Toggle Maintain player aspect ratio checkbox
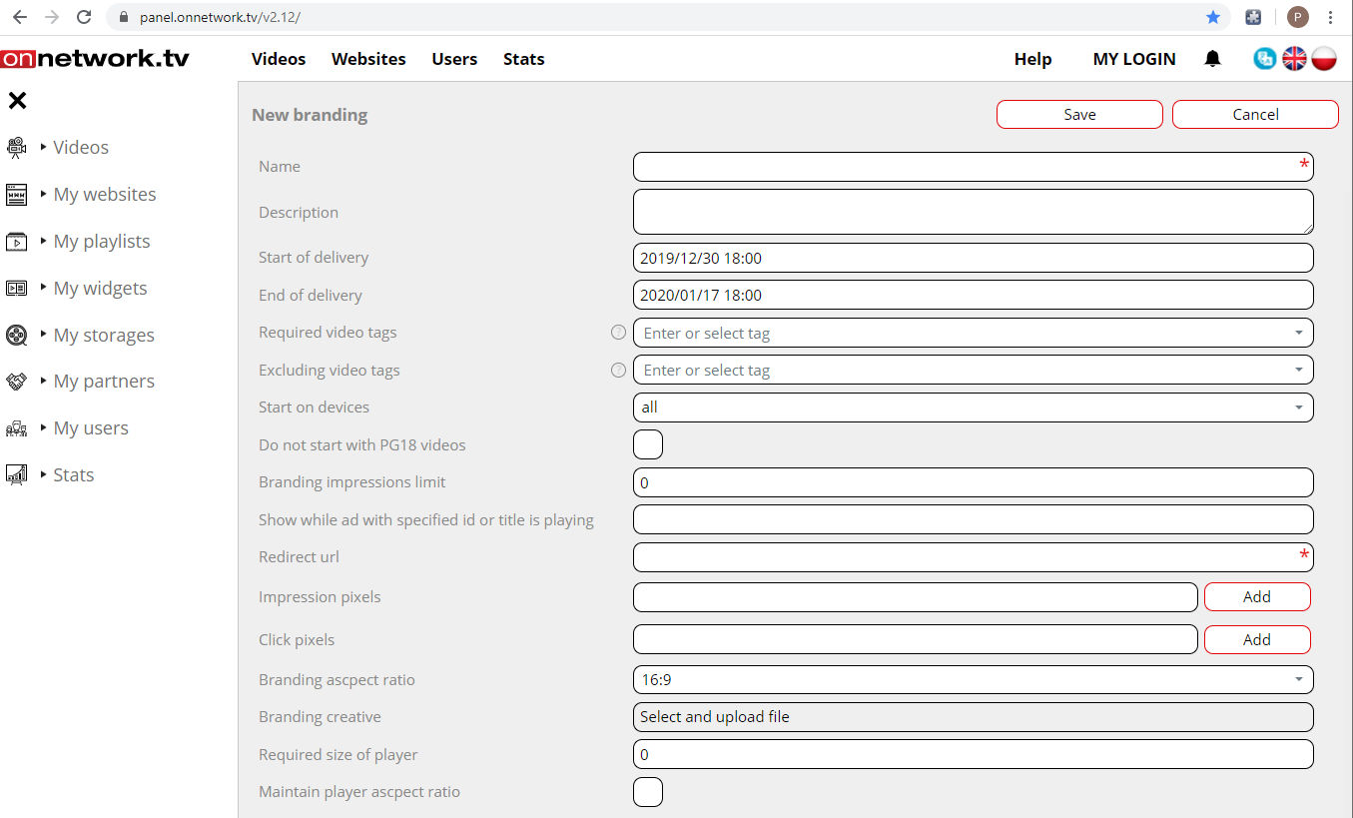1353x818 pixels. click(x=648, y=792)
